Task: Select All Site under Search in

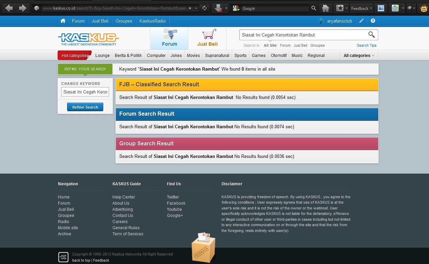Action: pyautogui.click(x=270, y=45)
